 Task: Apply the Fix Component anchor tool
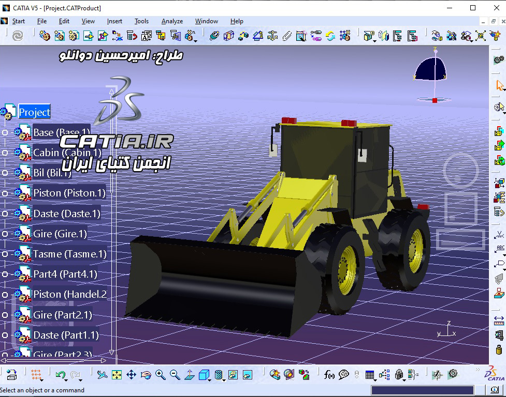click(x=272, y=36)
